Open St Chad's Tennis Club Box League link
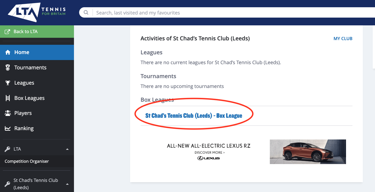This screenshot has width=375, height=192. (x=194, y=116)
